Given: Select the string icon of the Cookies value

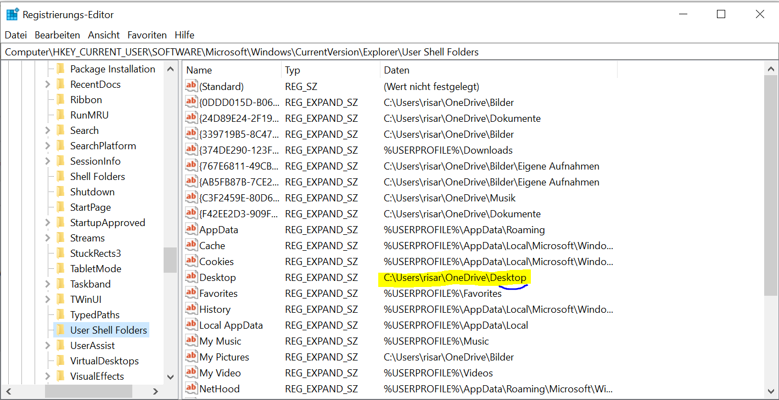Looking at the screenshot, I should click(191, 261).
